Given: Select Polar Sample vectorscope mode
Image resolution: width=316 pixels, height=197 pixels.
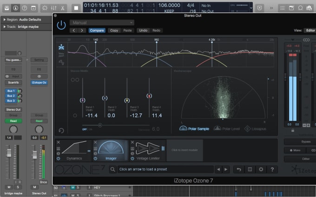Looking at the screenshot, I should pyautogui.click(x=194, y=129).
